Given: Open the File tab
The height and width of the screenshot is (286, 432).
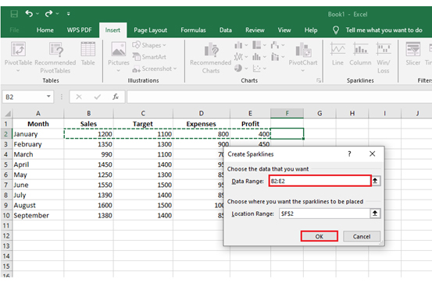Looking at the screenshot, I should 14,30.
